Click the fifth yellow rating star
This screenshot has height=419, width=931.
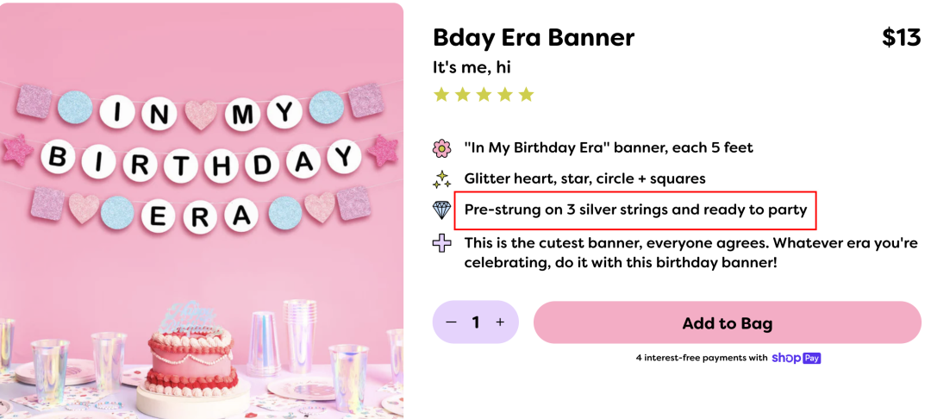pos(526,95)
